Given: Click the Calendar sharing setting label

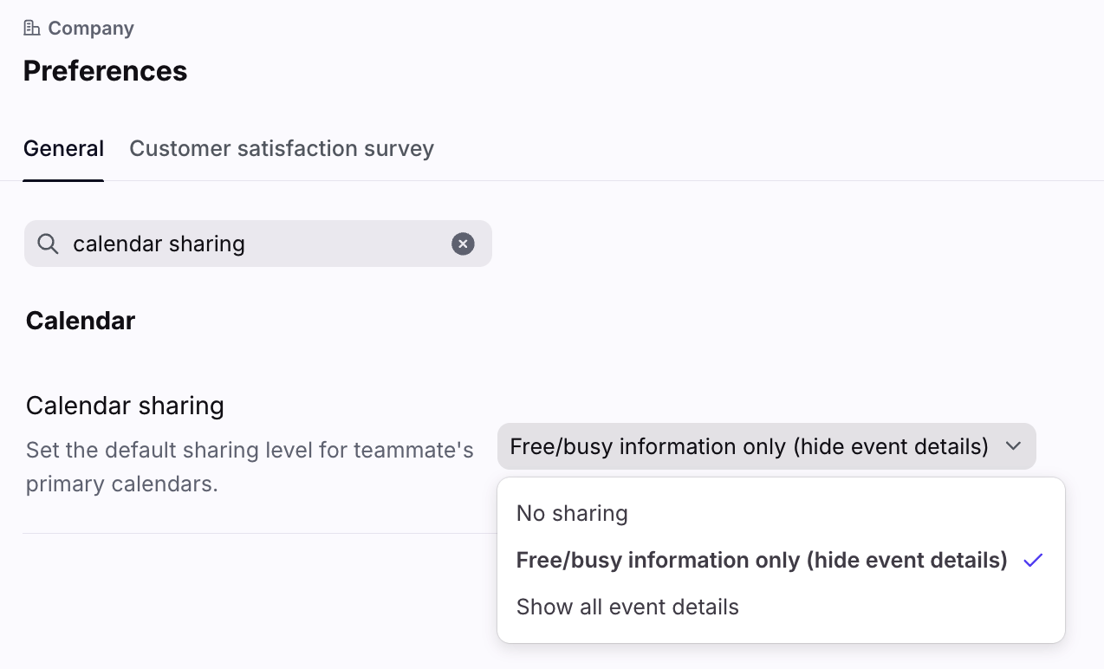Looking at the screenshot, I should tap(125, 406).
